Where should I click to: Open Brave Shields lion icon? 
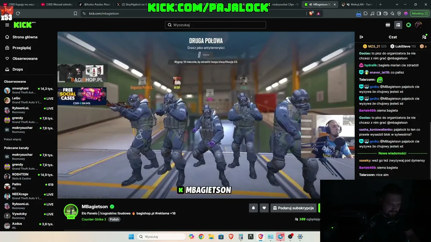click(x=311, y=13)
